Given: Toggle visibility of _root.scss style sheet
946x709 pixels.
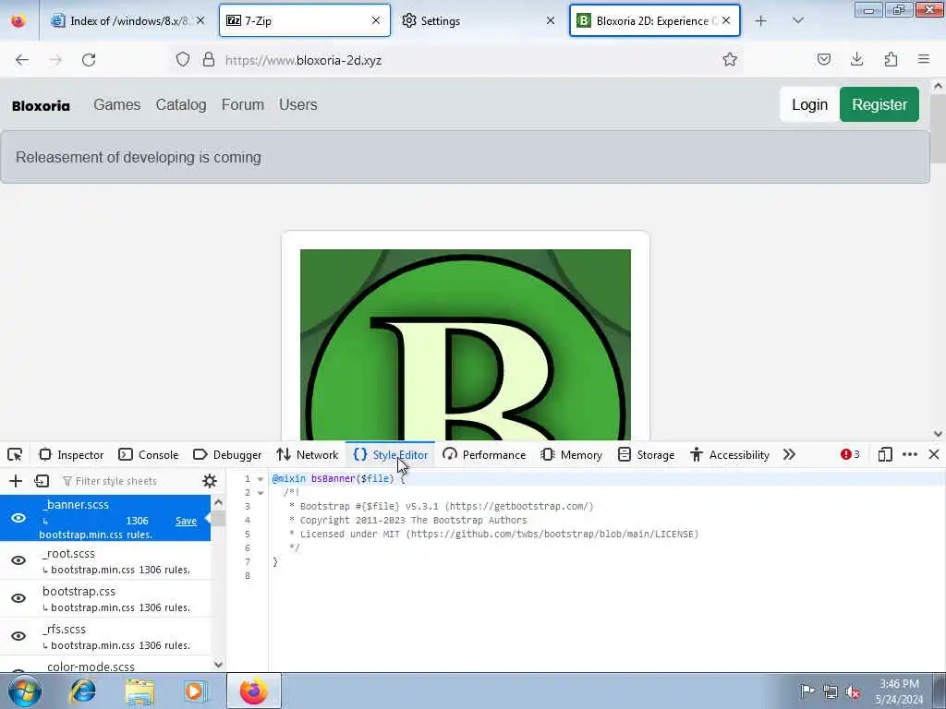Looking at the screenshot, I should [x=18, y=560].
